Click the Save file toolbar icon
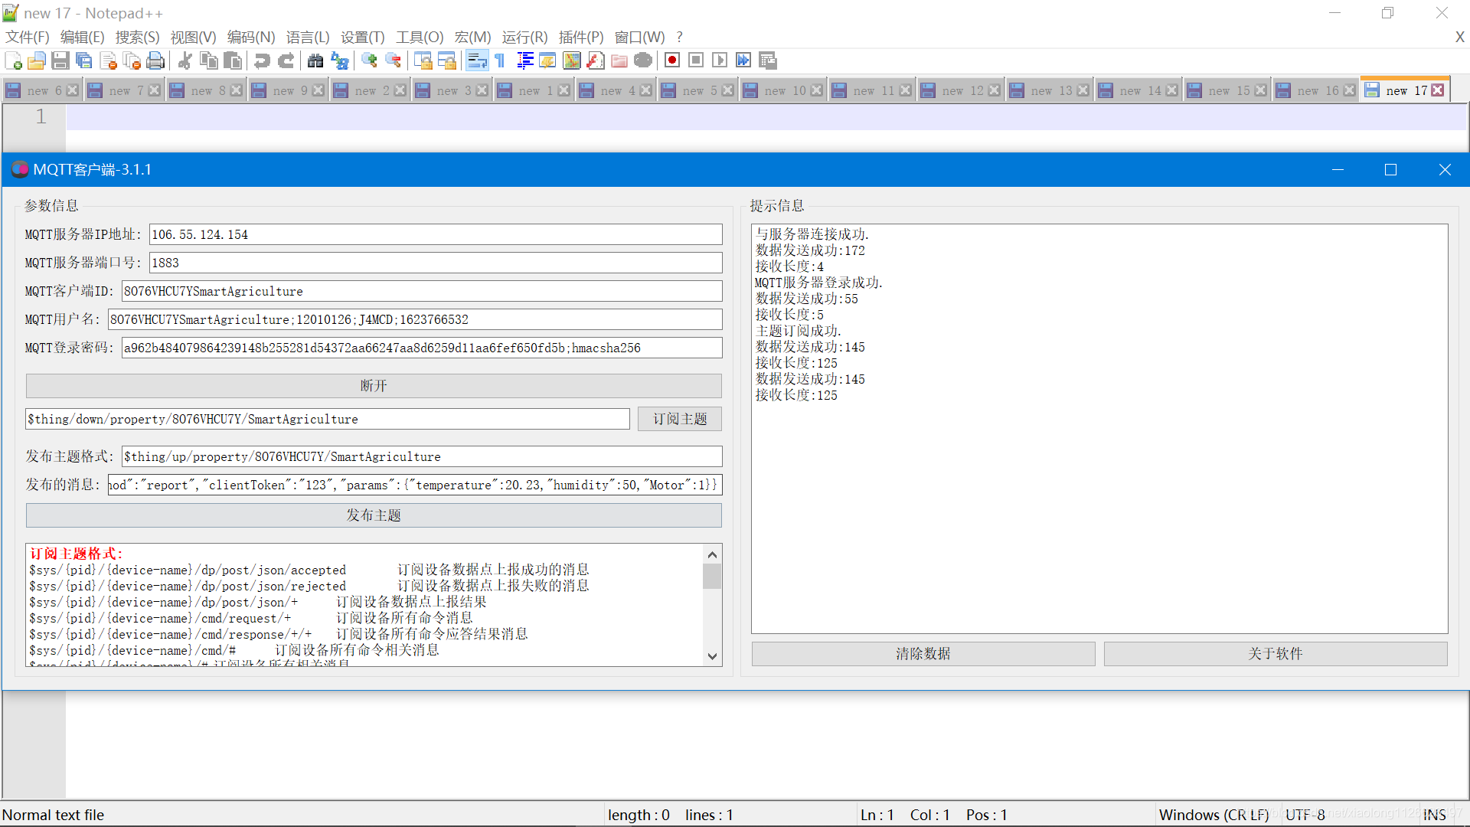1470x827 pixels. 60,60
